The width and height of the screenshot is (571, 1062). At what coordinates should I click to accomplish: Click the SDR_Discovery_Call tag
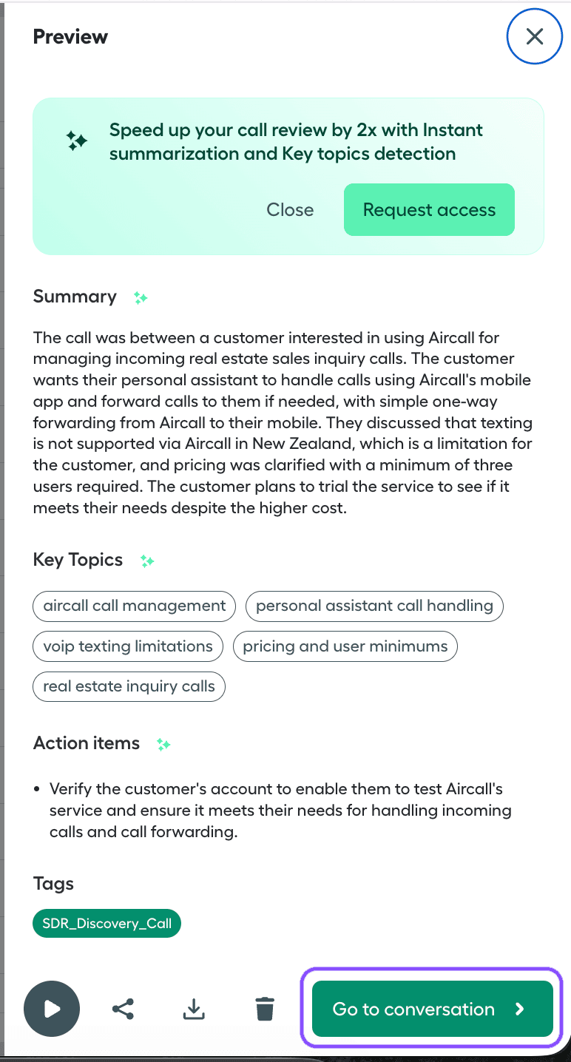tap(107, 924)
